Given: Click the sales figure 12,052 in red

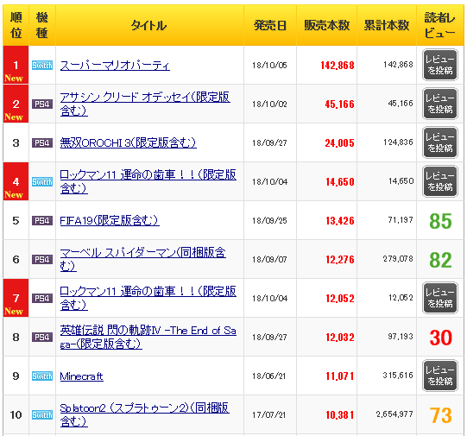Looking at the screenshot, I should (x=340, y=299).
